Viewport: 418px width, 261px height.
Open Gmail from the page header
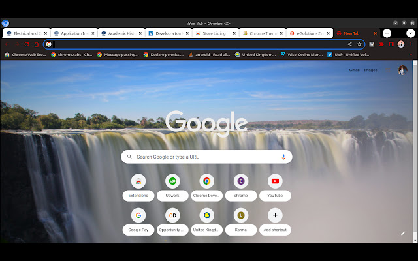pos(354,70)
